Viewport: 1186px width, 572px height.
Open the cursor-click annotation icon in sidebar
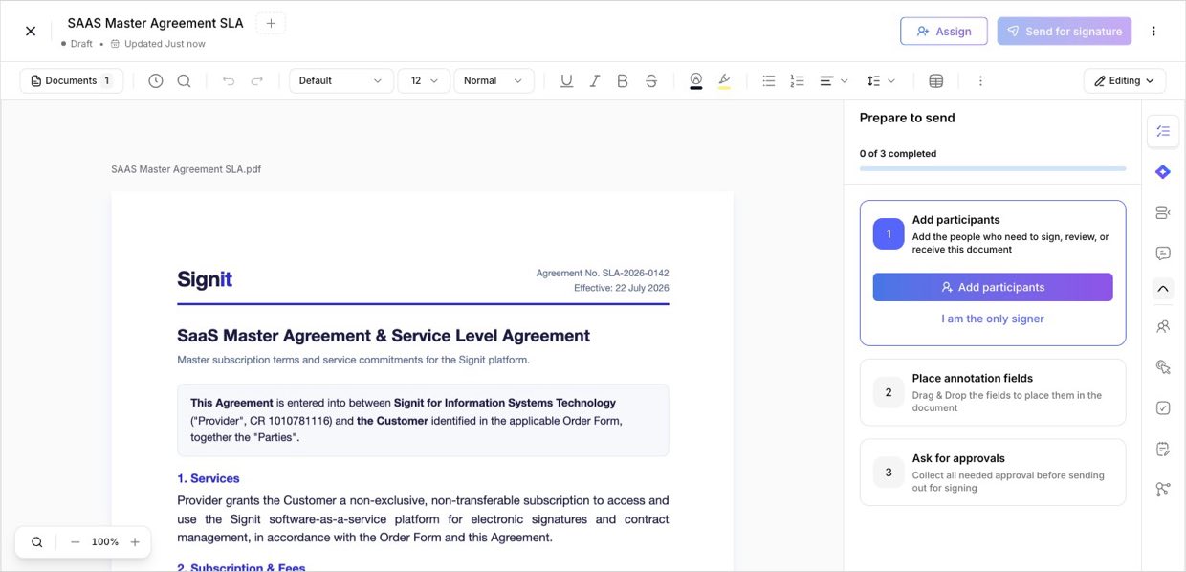click(x=1163, y=367)
